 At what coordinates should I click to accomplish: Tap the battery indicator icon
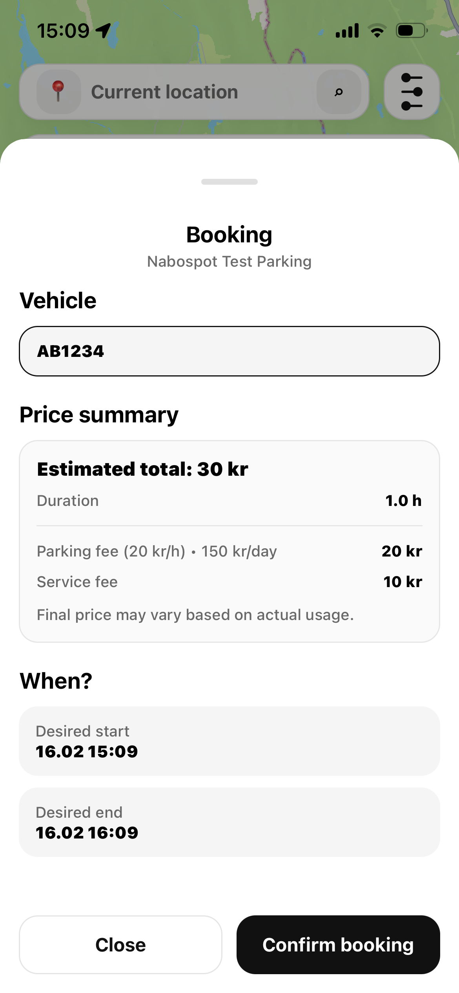(x=412, y=31)
